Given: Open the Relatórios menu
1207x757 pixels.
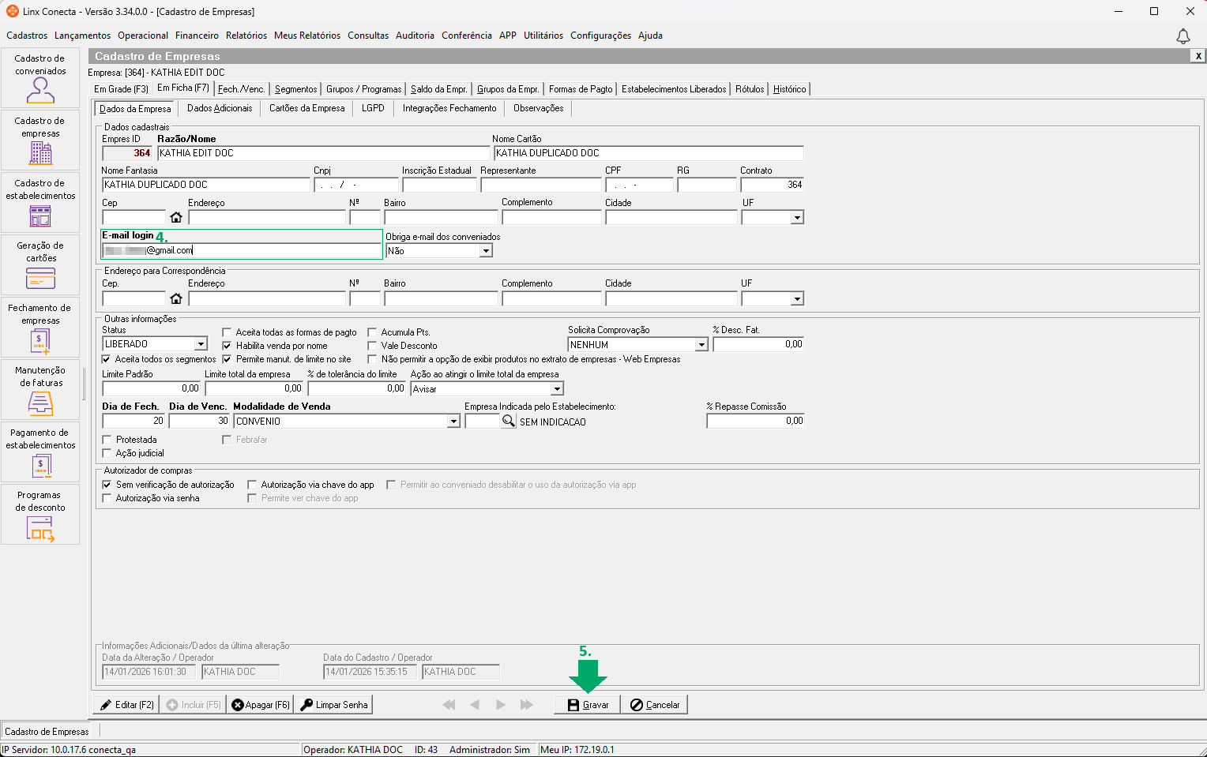Looking at the screenshot, I should (246, 36).
